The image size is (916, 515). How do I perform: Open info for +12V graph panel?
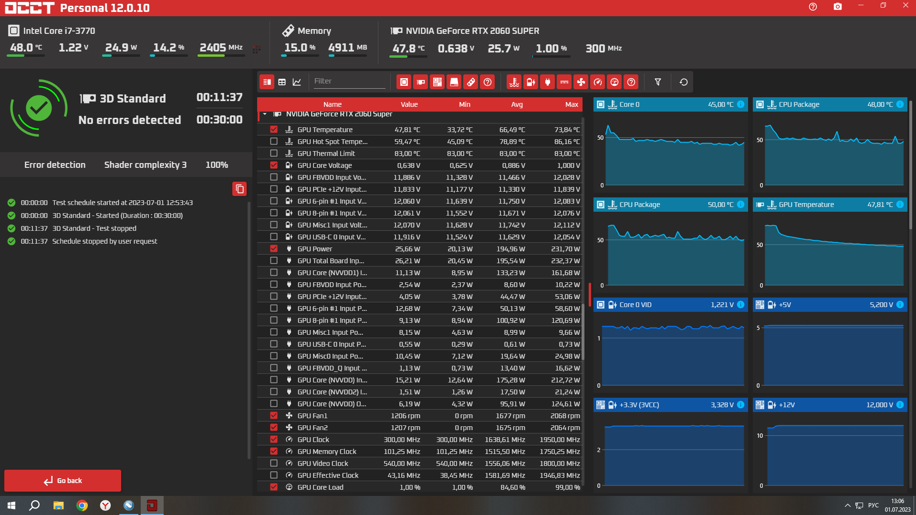(900, 405)
